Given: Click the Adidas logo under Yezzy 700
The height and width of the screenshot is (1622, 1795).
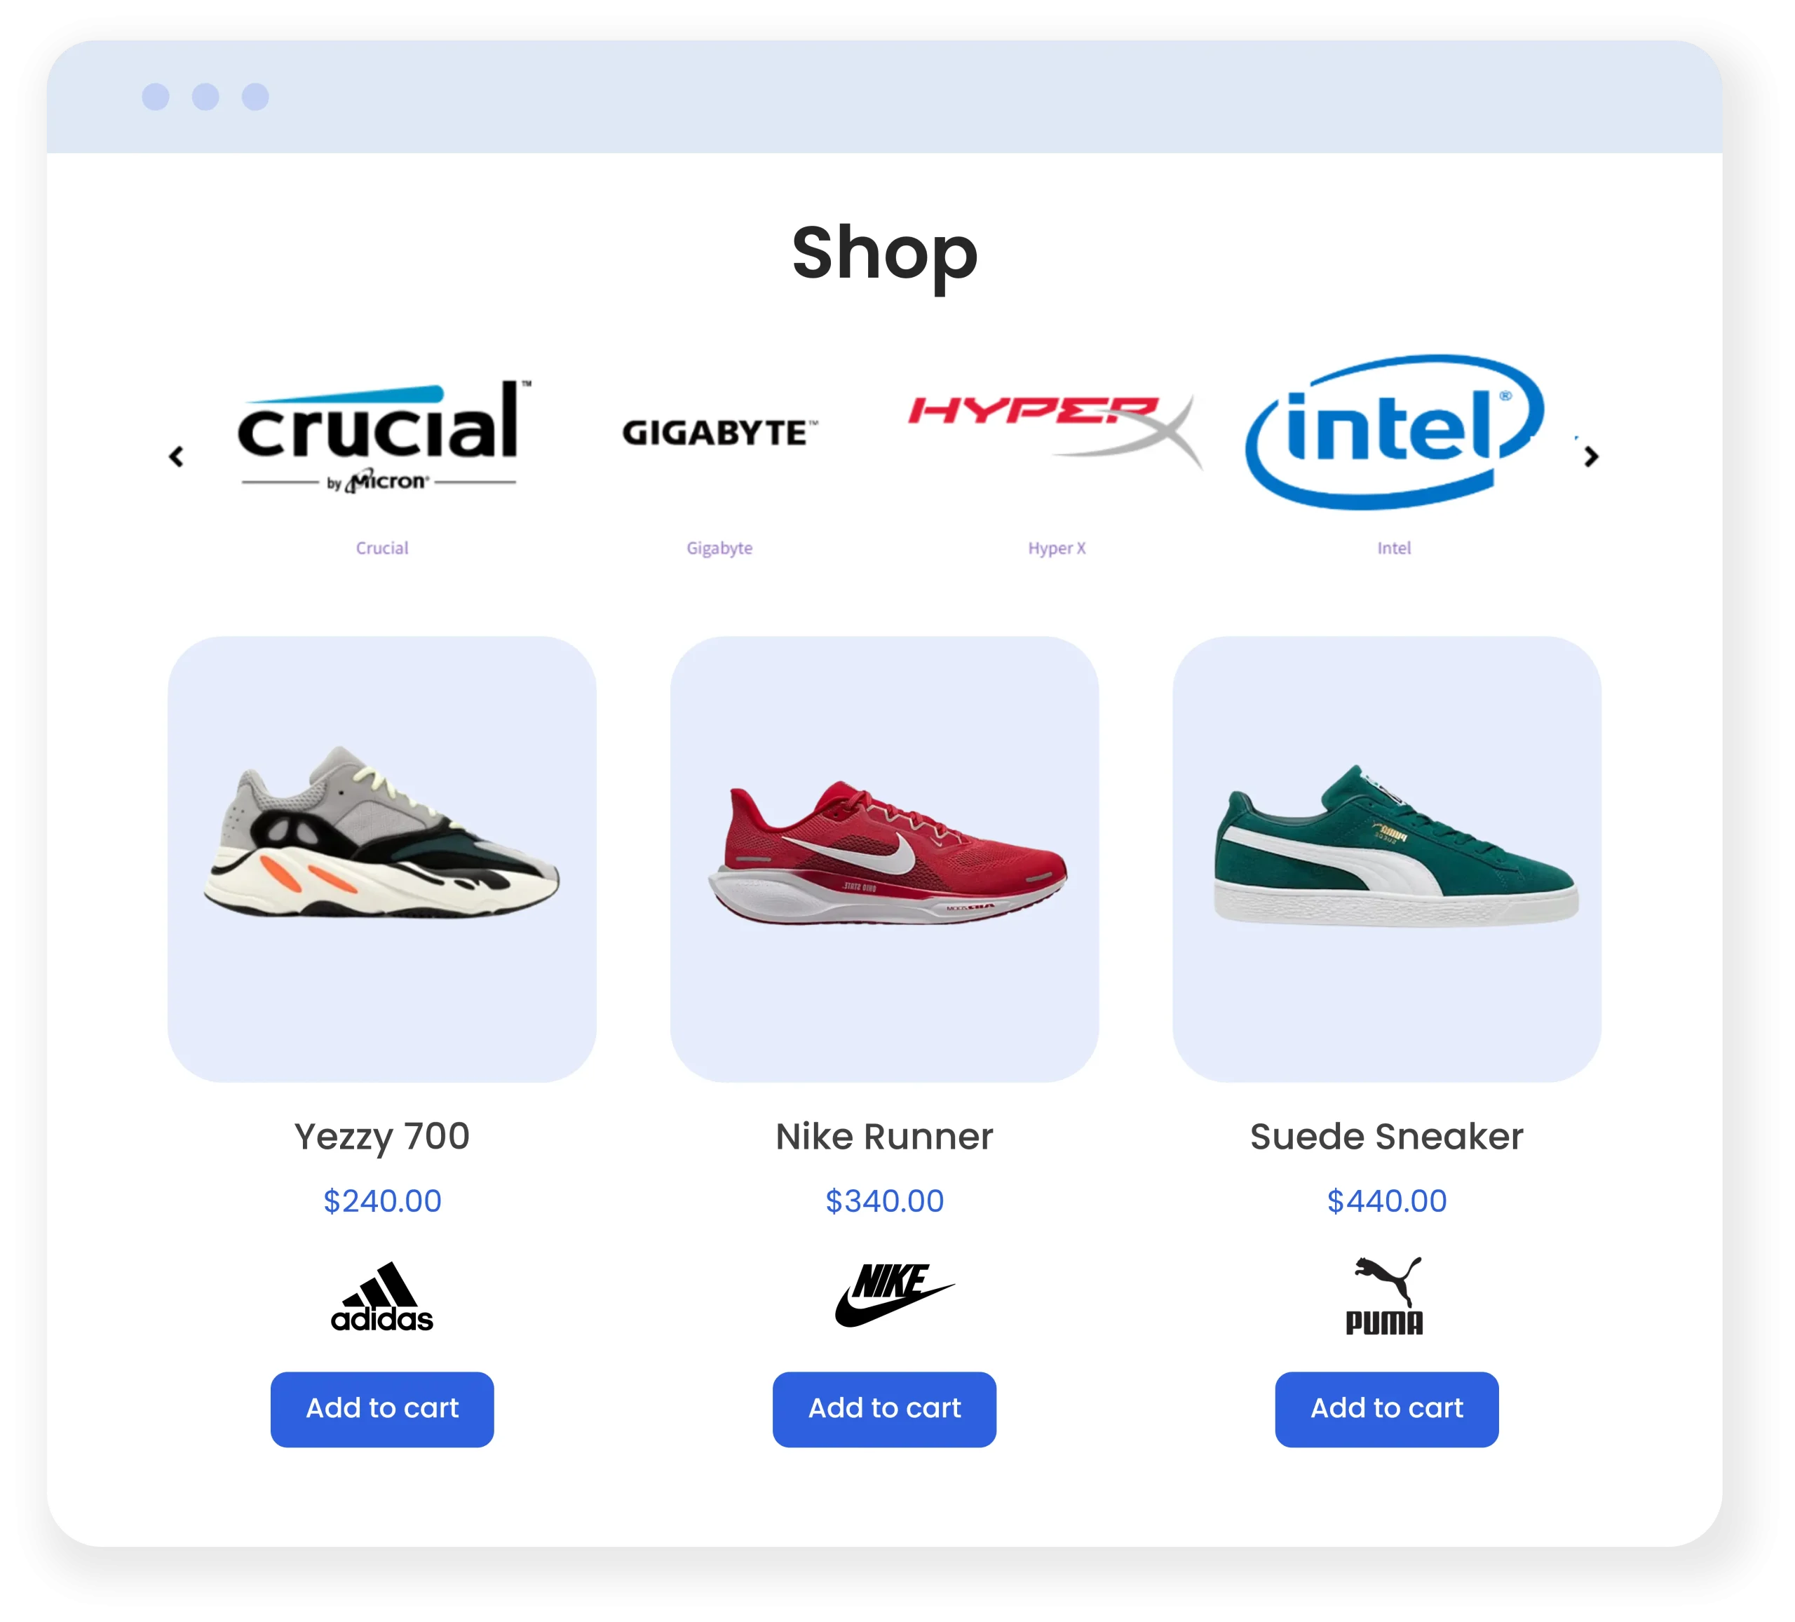Looking at the screenshot, I should coord(382,1296).
